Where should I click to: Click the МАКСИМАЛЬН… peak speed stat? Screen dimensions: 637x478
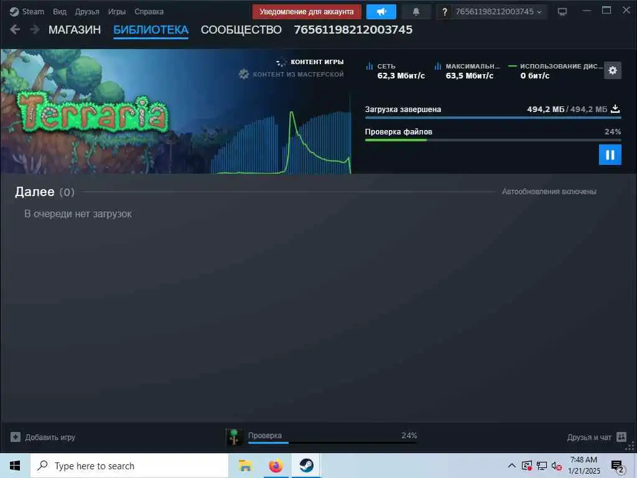click(x=467, y=71)
